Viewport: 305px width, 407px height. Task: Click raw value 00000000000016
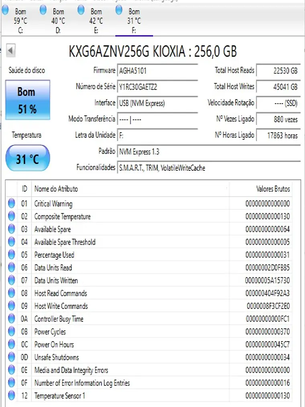(267, 383)
